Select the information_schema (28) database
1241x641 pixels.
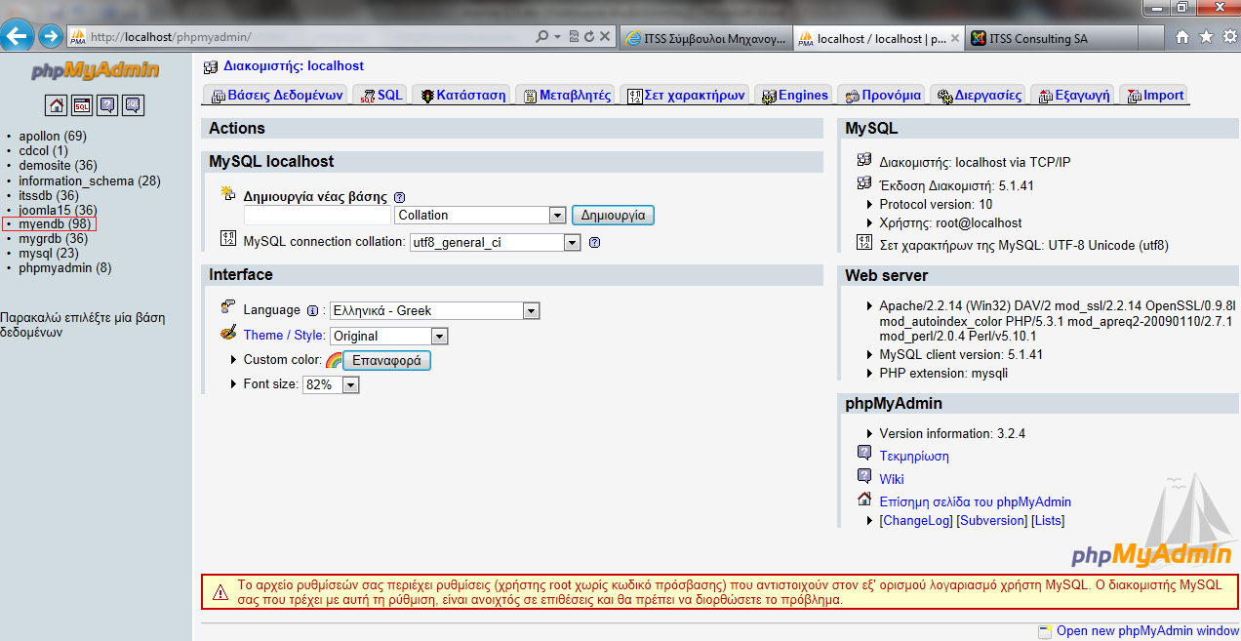coord(90,180)
